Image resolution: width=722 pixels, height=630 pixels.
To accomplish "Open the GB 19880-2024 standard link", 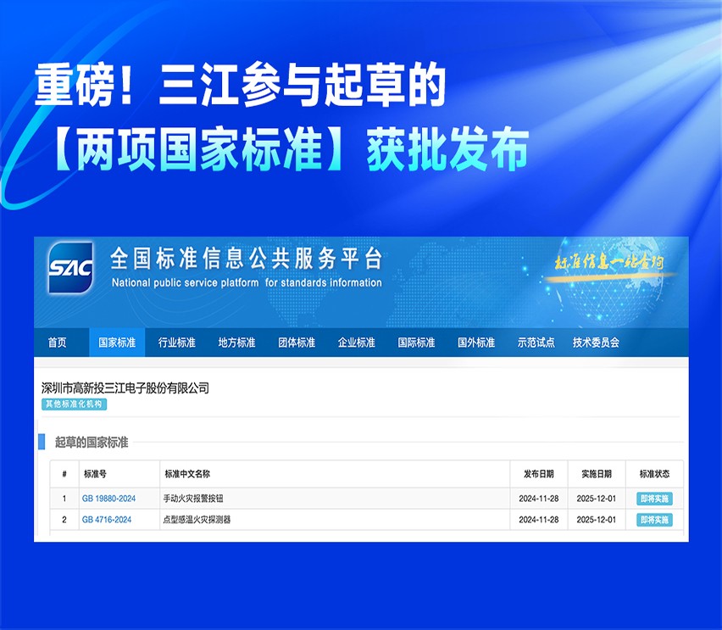I will [x=108, y=499].
